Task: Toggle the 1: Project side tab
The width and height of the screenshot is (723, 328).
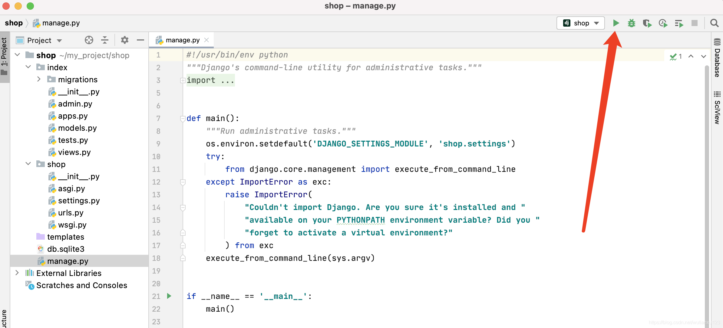Action: point(4,57)
